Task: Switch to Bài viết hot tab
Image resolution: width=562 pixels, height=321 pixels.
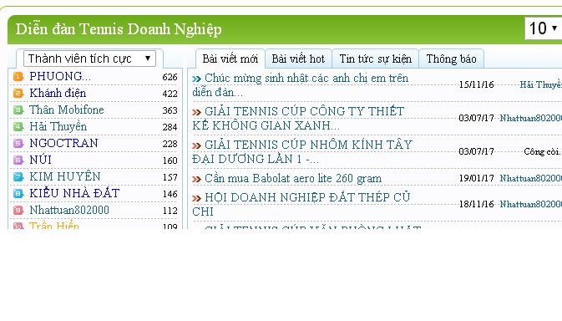Action: pos(298,59)
